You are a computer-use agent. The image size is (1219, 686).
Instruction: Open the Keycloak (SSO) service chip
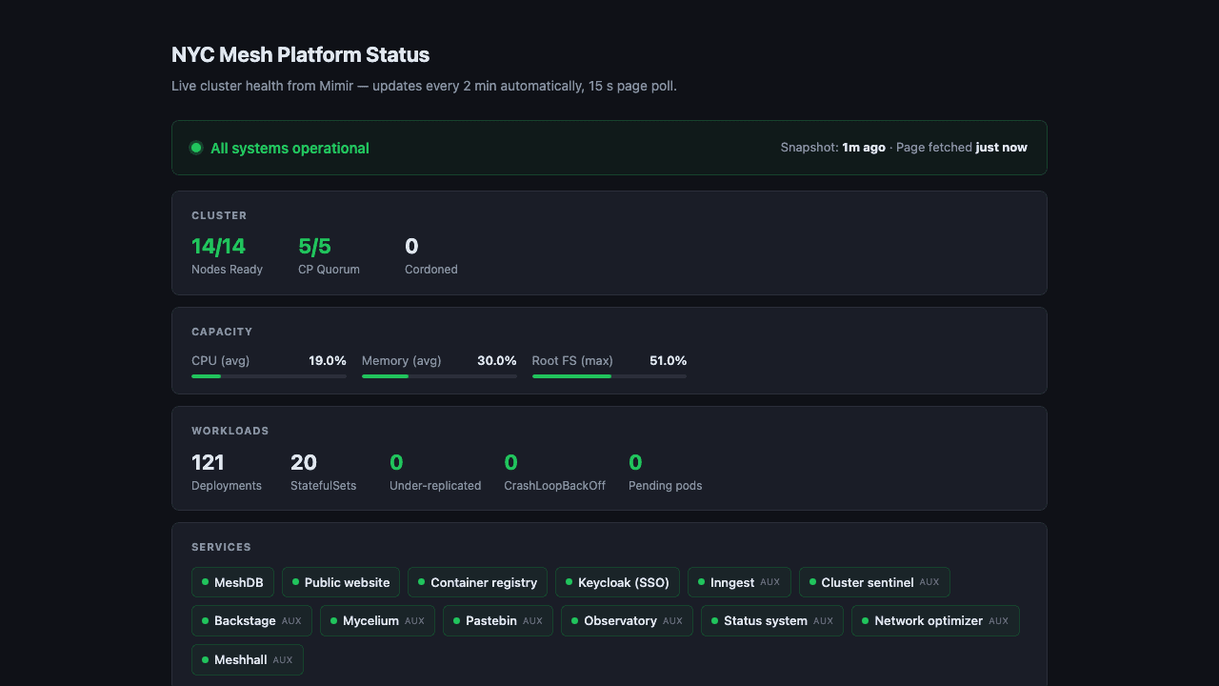coord(617,582)
